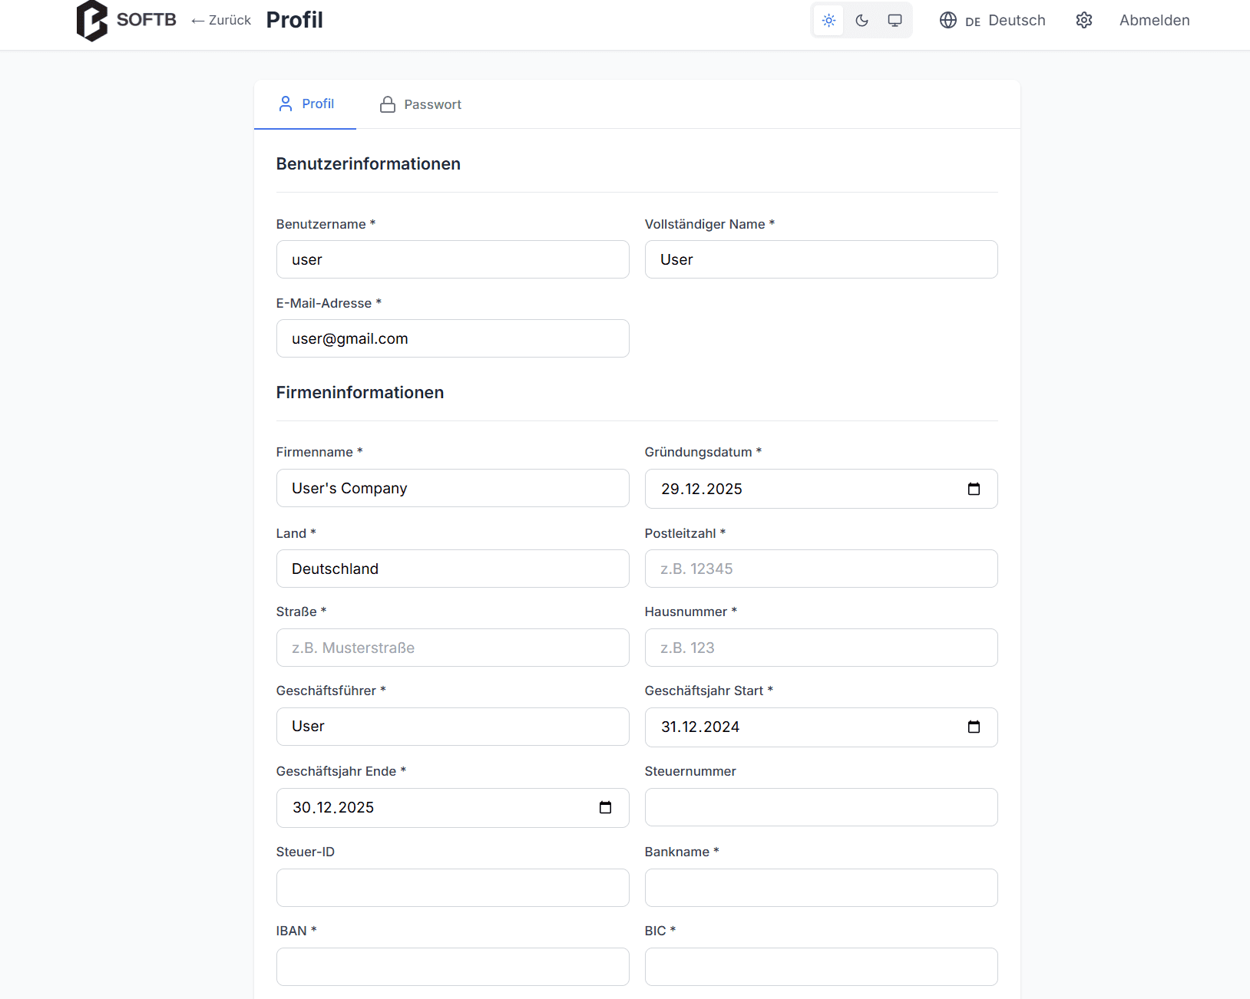Switch to light theme sun icon
This screenshot has height=999, width=1250.
(828, 21)
